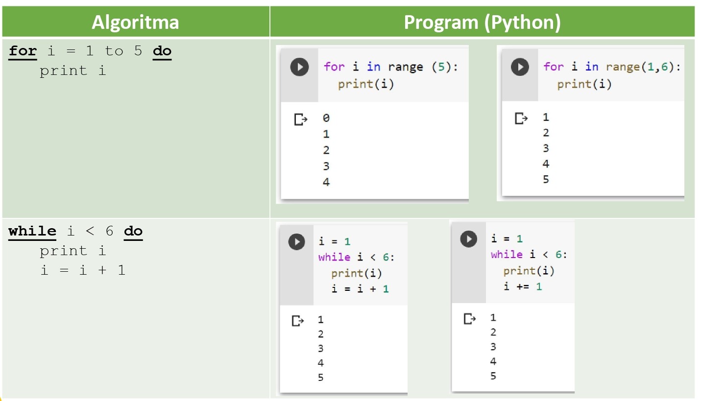Click 'while i < 6:' in right cell
The image size is (702, 401).
click(529, 255)
